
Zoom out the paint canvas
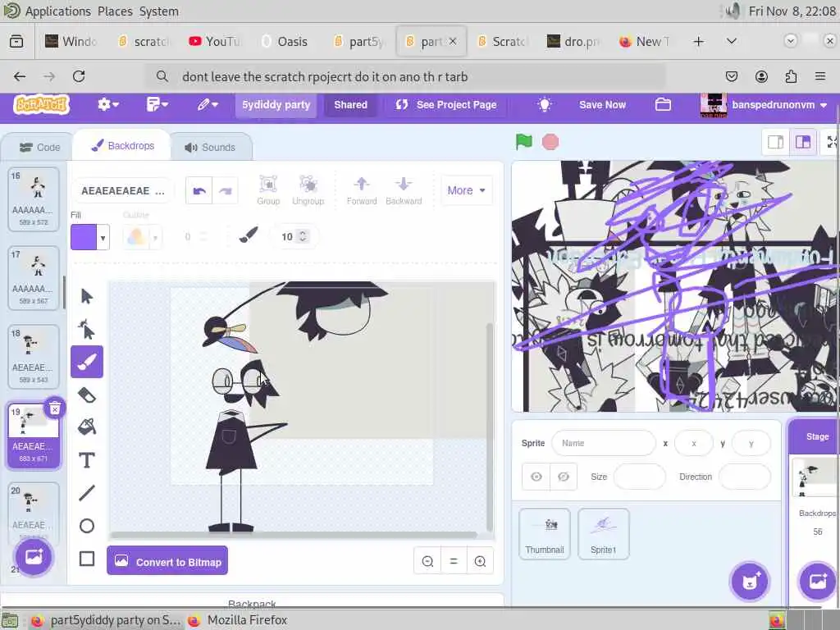[x=427, y=561]
